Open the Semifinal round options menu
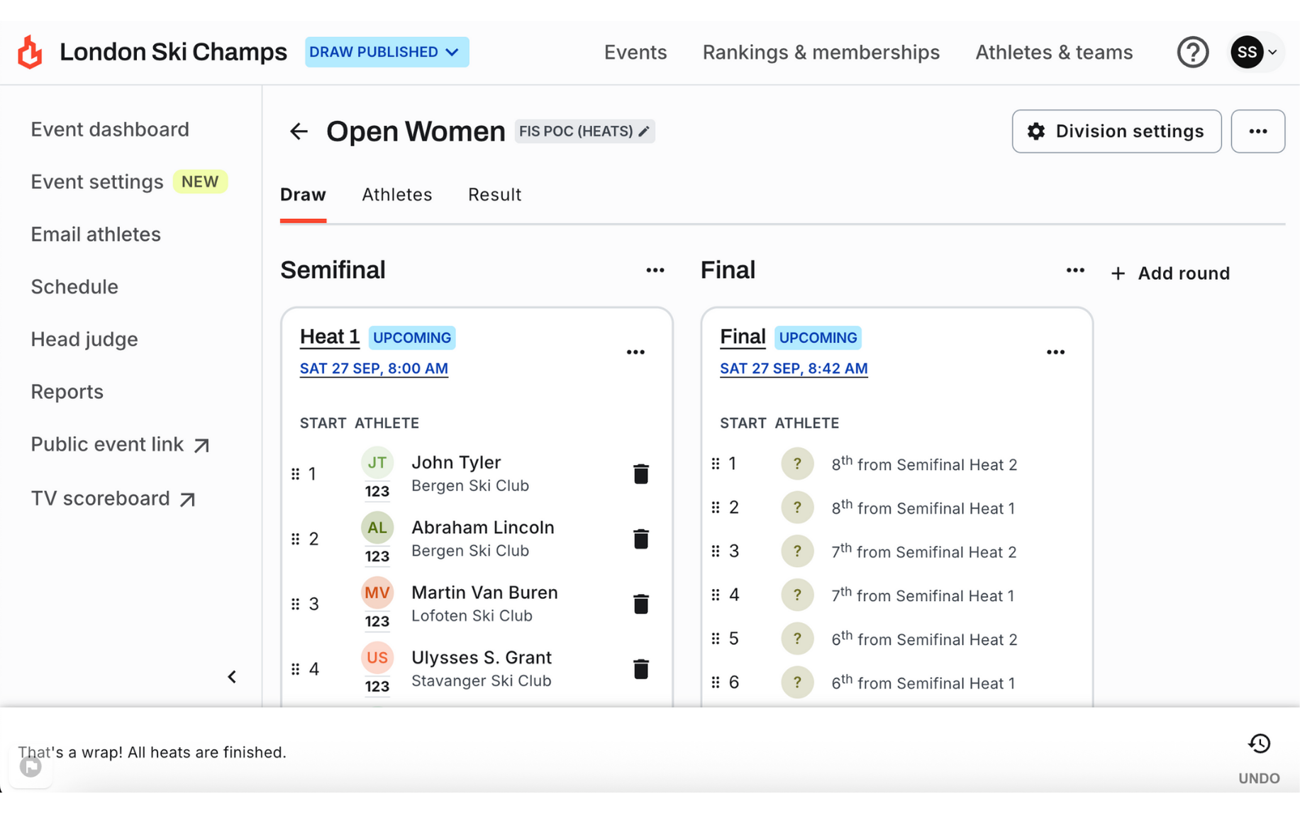 pos(655,270)
